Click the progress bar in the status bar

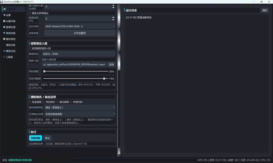[134, 160]
